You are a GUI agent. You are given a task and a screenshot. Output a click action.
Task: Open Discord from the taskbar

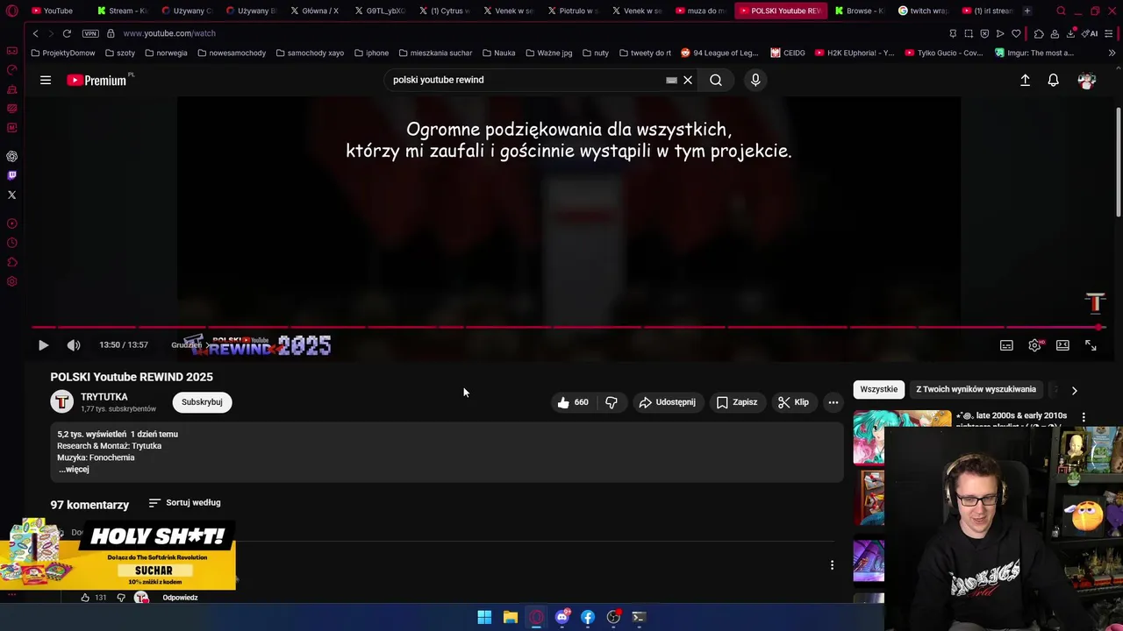point(561,617)
